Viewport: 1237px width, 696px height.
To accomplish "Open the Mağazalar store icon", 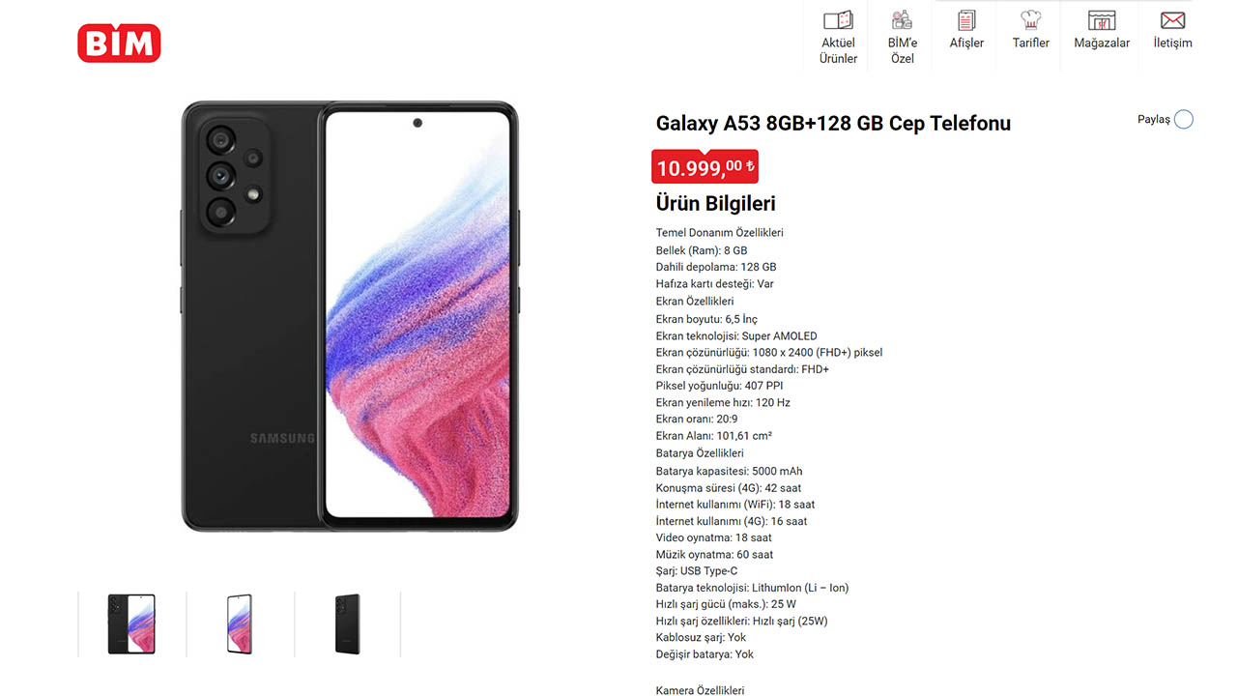I will pyautogui.click(x=1102, y=19).
